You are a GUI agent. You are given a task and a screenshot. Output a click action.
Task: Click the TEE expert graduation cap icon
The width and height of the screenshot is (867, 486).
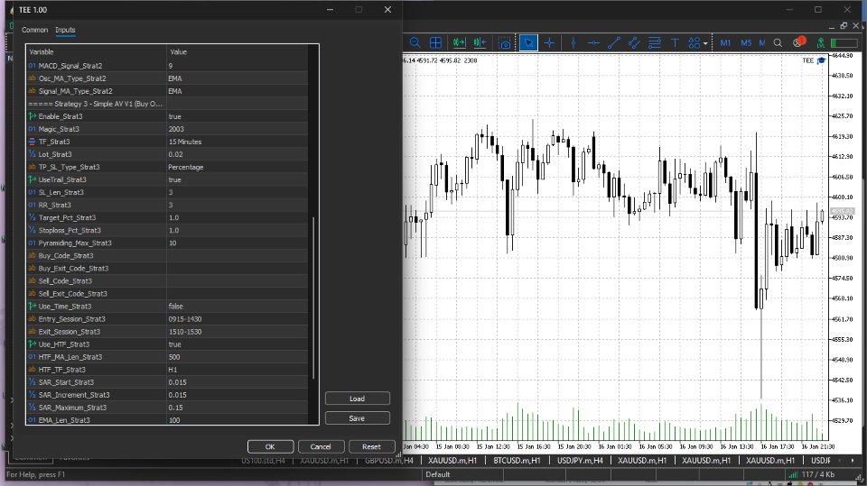point(822,60)
